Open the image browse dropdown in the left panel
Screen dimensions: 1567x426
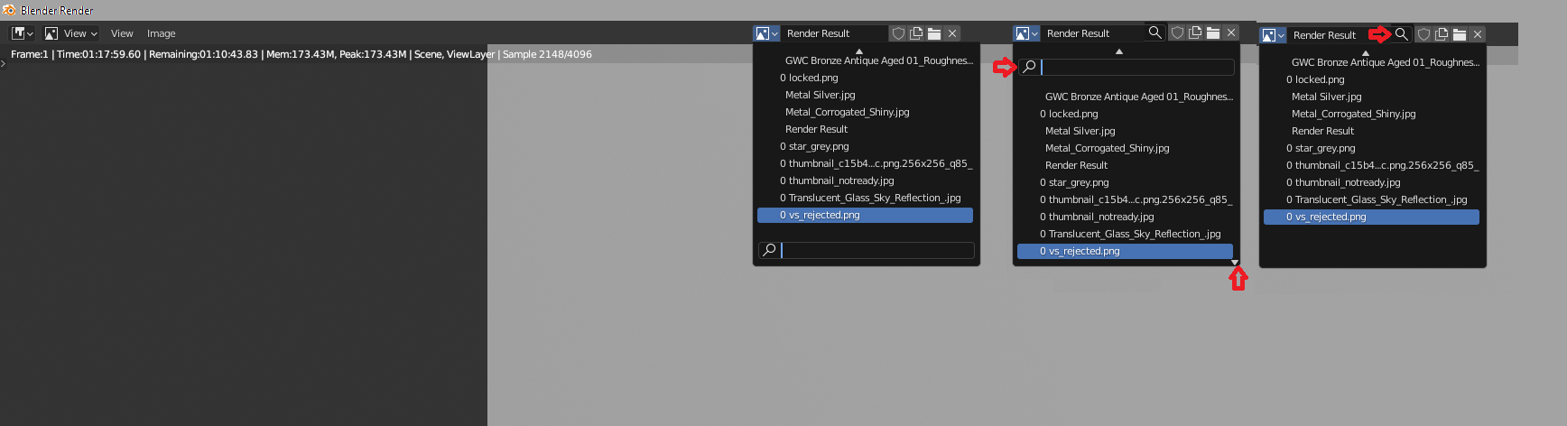766,33
